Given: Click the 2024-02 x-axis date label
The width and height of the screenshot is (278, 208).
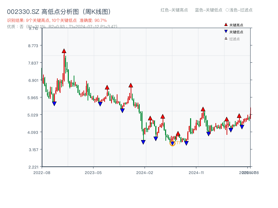Looking at the screenshot, I should click(145, 173).
